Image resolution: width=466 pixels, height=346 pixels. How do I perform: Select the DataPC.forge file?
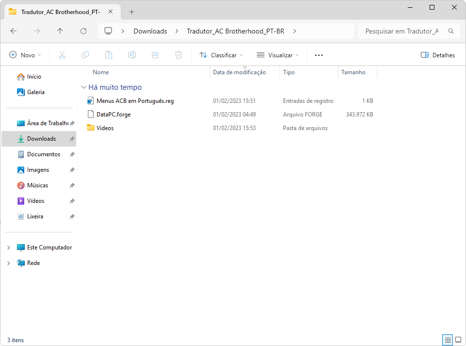click(113, 115)
